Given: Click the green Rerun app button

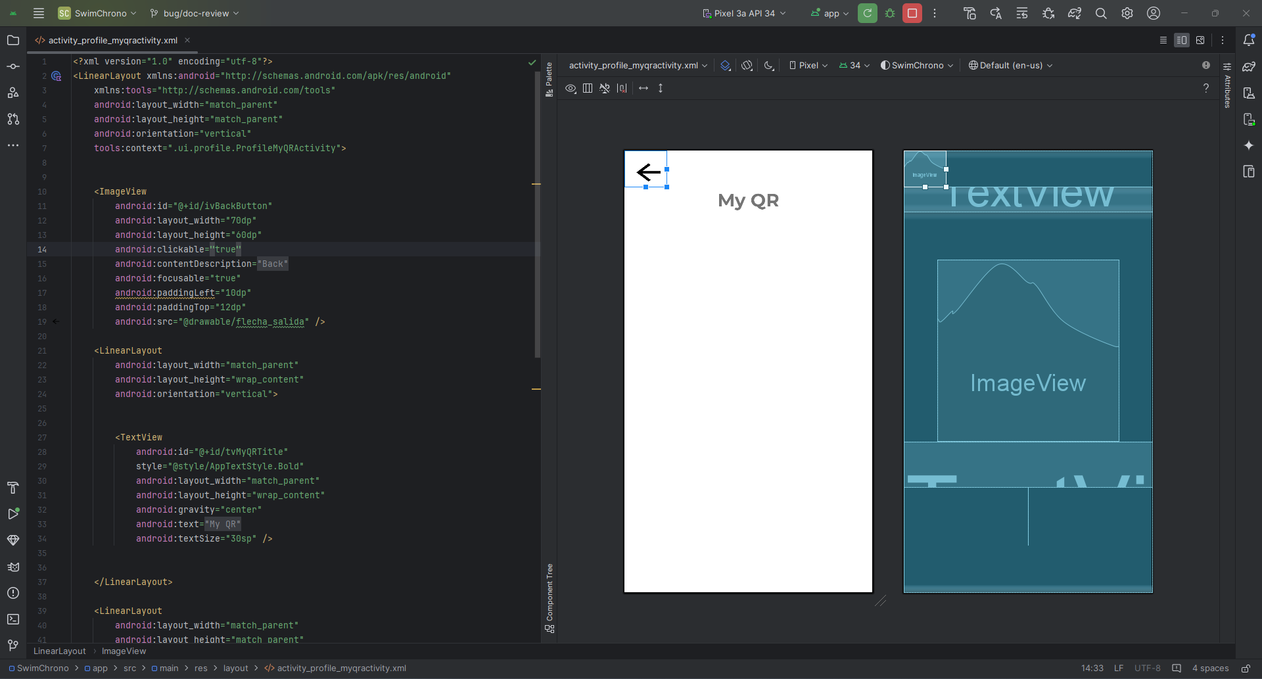Looking at the screenshot, I should point(868,13).
